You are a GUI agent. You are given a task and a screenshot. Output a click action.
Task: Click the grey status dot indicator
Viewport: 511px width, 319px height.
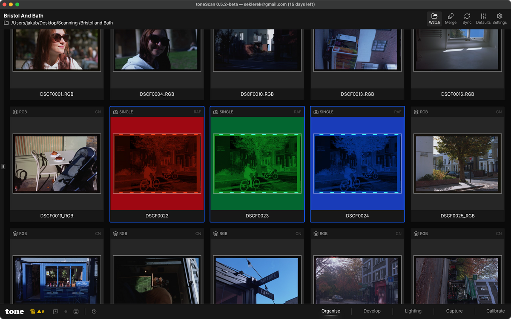click(66, 311)
